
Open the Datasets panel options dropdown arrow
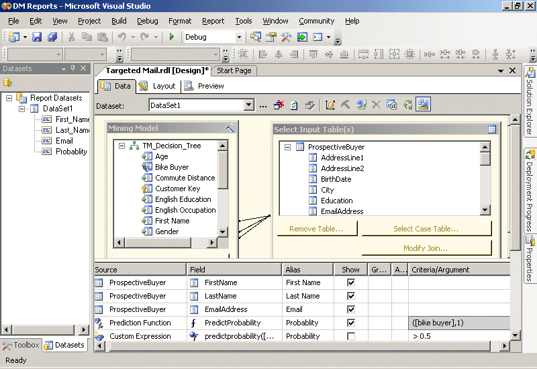64,68
